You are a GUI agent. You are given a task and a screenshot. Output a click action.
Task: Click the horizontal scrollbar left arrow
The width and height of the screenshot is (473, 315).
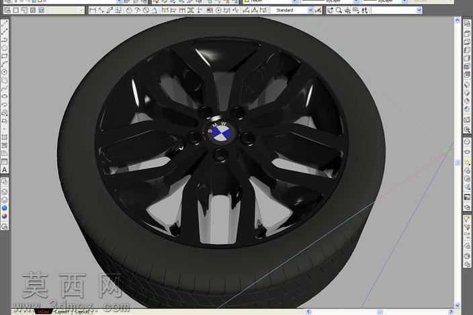tap(308, 312)
